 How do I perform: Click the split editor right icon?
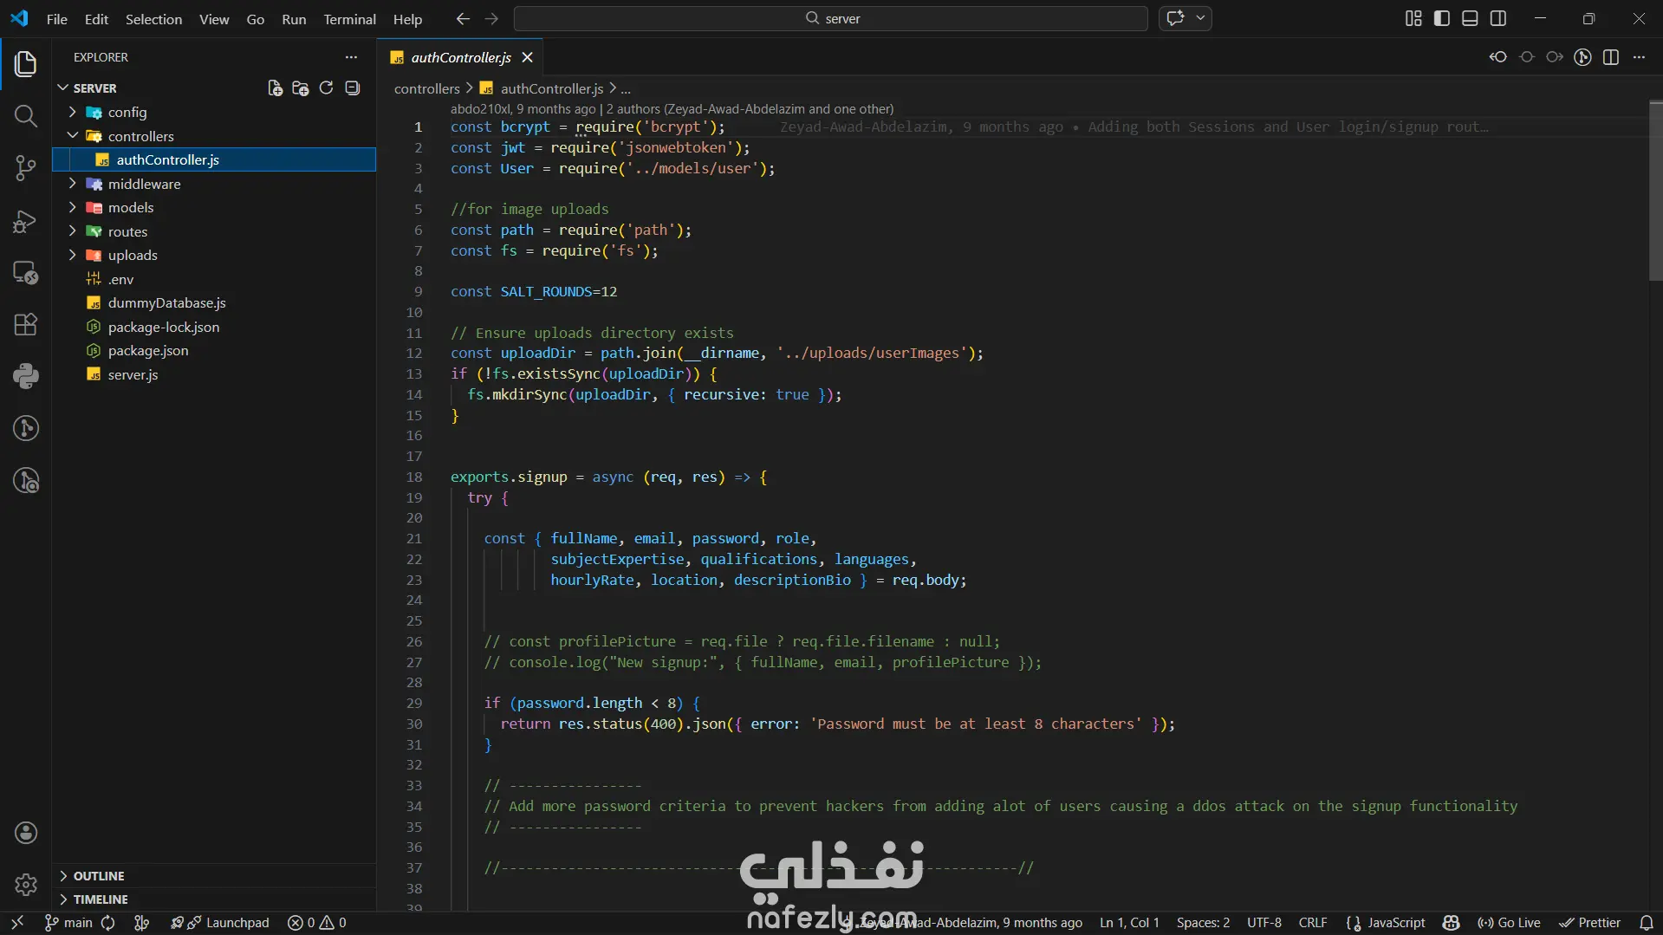[1611, 57]
